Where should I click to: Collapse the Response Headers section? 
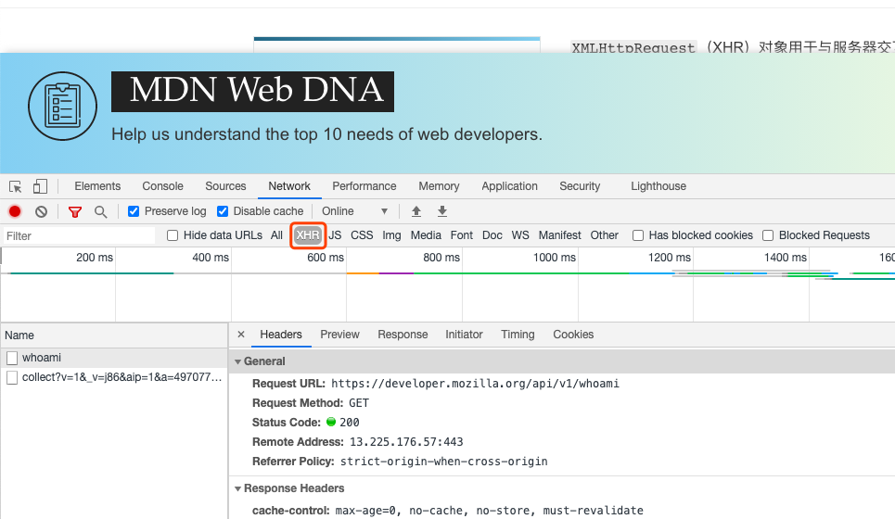pyautogui.click(x=238, y=488)
